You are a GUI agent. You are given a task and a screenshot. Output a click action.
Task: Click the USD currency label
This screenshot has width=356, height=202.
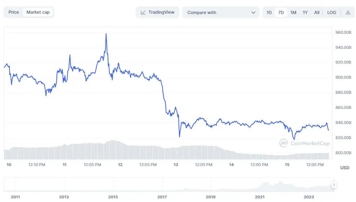(344, 168)
